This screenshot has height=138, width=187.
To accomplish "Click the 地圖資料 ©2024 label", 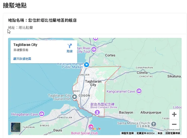I will pyautogui.click(x=146, y=133).
